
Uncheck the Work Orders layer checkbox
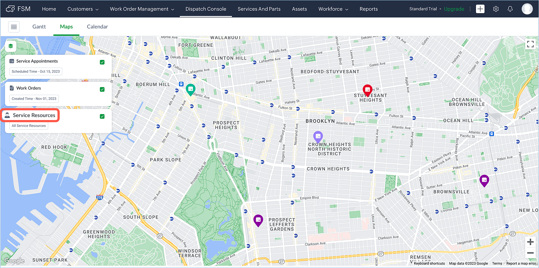(102, 89)
